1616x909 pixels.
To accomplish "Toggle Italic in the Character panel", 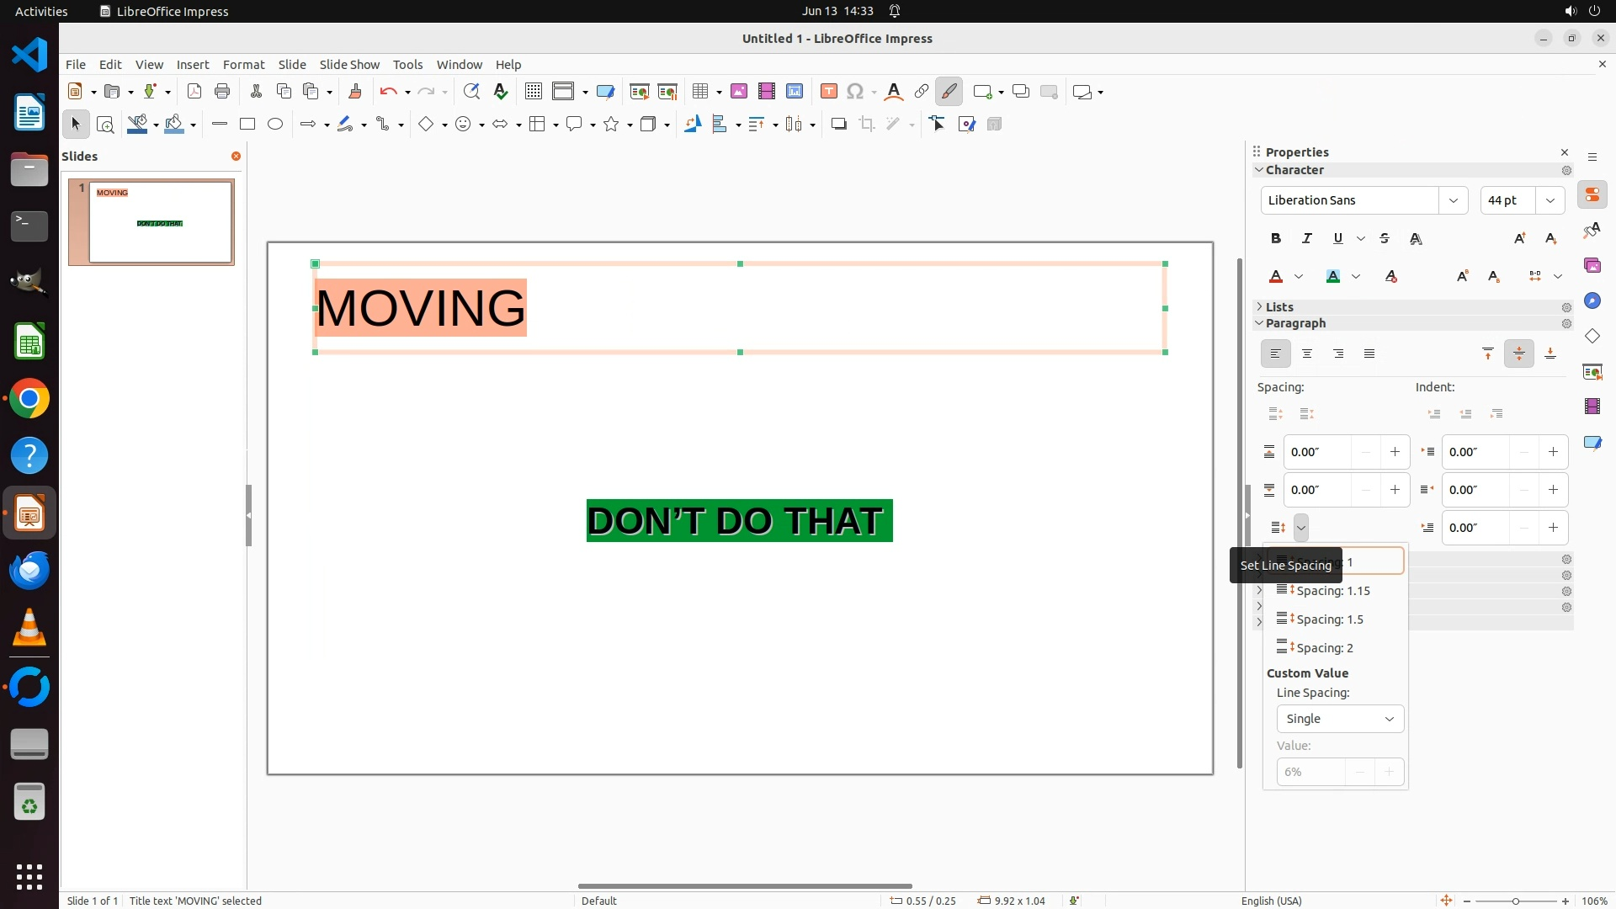I will [1307, 239].
